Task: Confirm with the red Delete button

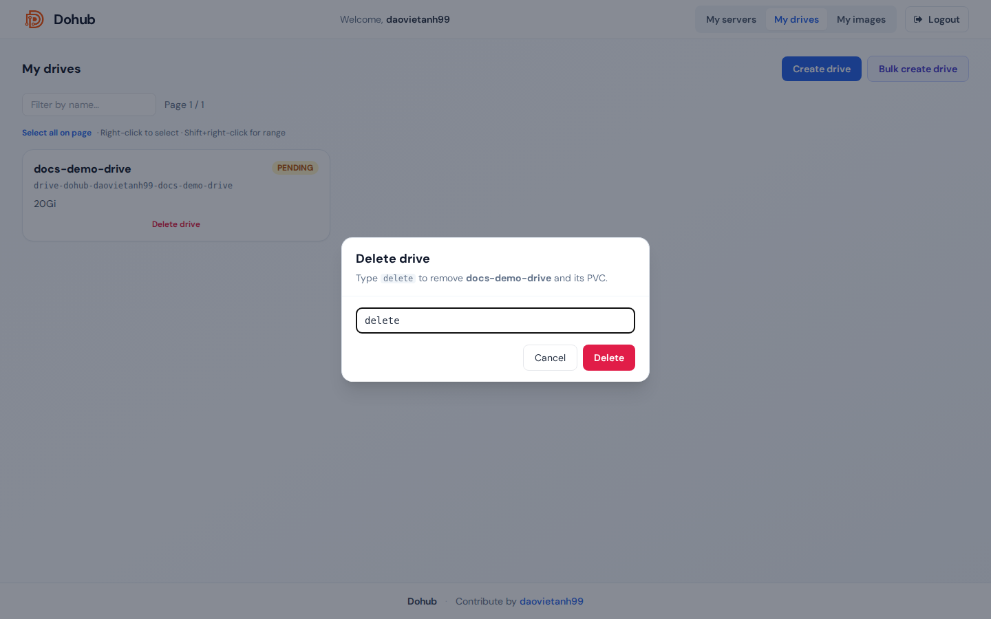Action: pyautogui.click(x=609, y=358)
